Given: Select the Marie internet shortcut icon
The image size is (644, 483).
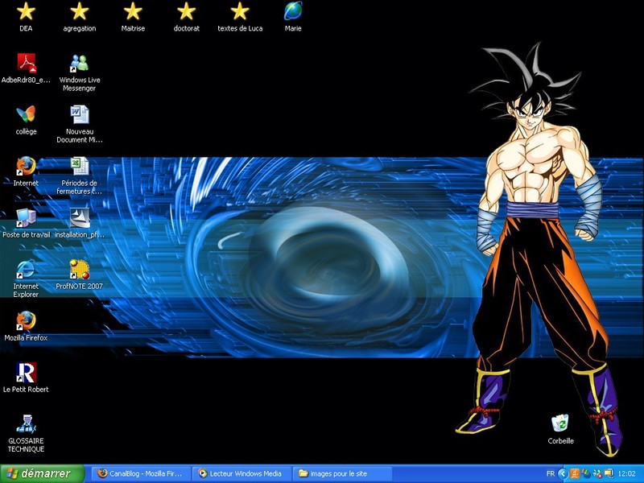Looking at the screenshot, I should click(293, 11).
